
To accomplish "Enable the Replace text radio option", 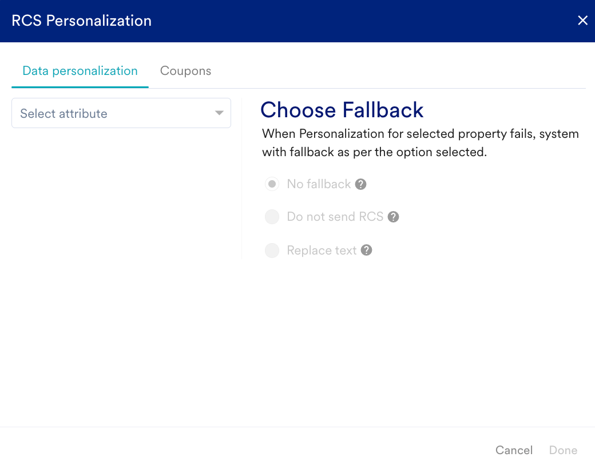I will [x=272, y=251].
